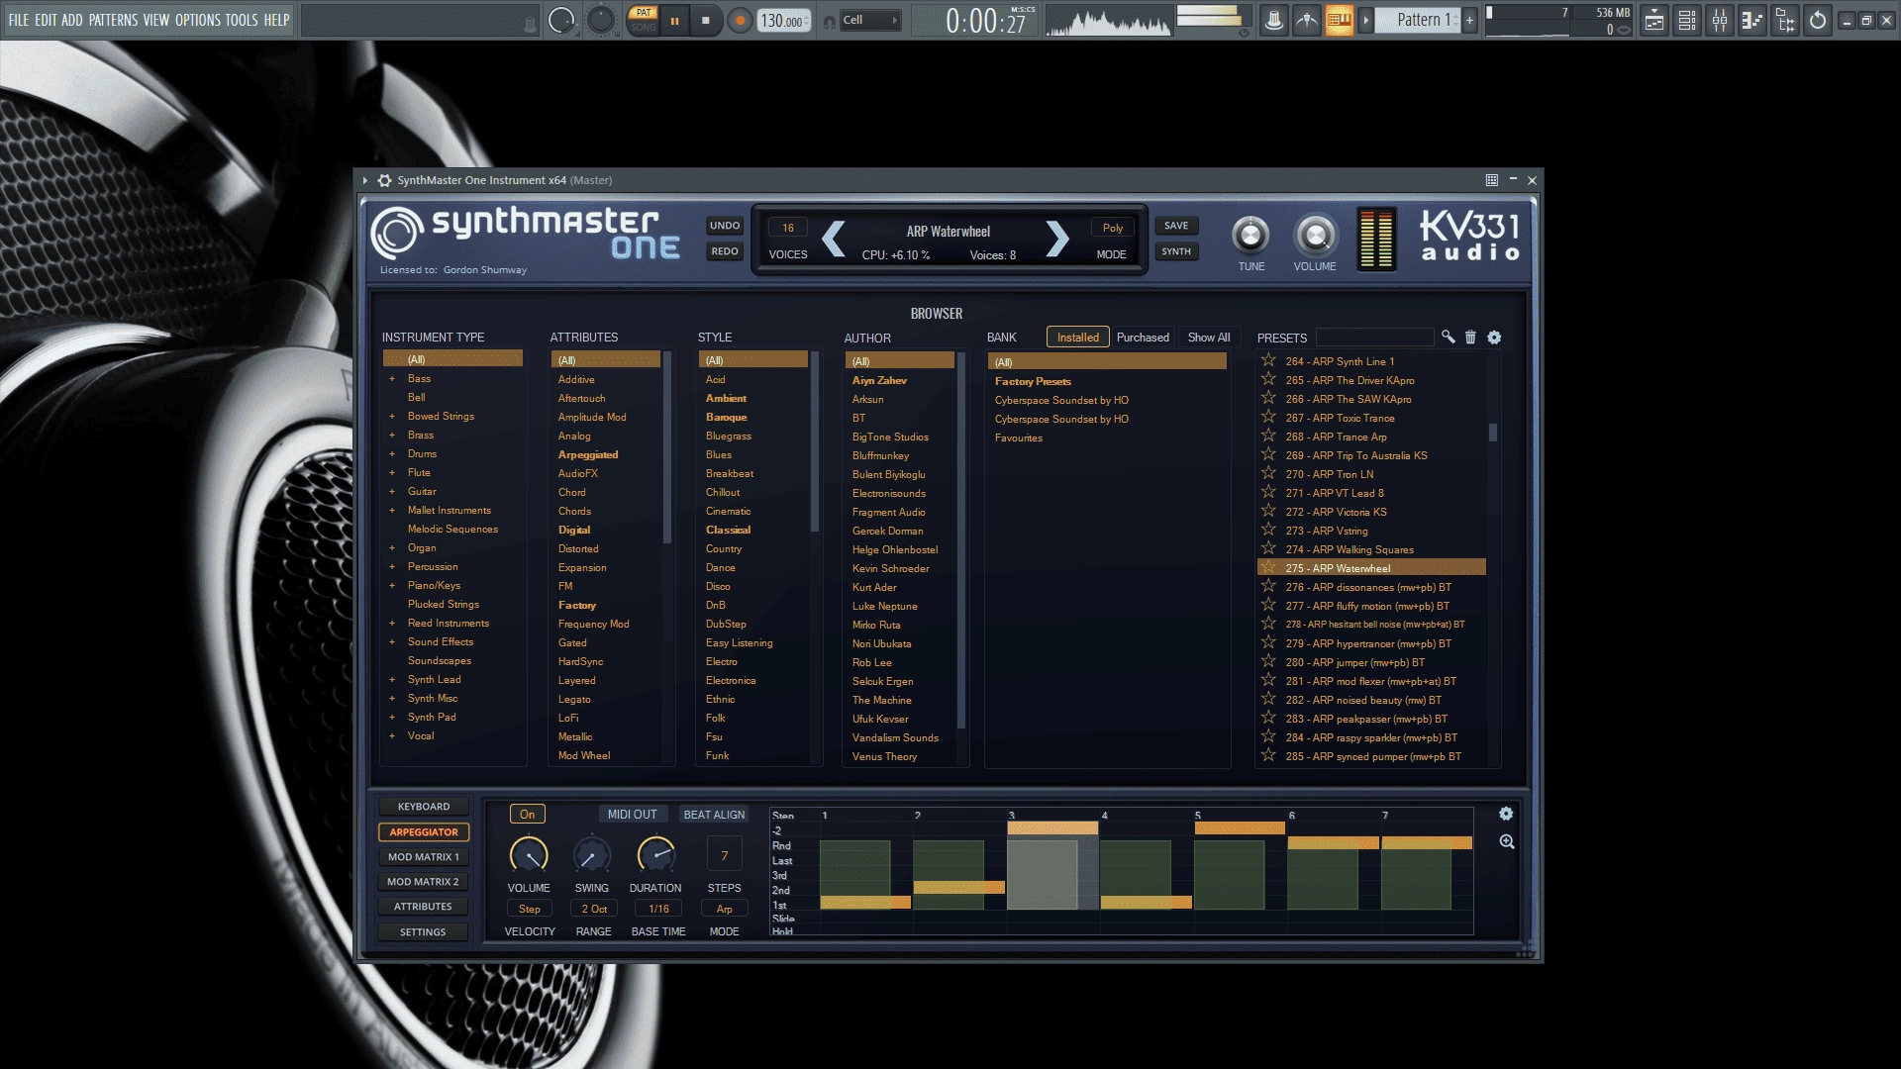
Task: Adjust the master VOLUME knob
Action: (1315, 236)
